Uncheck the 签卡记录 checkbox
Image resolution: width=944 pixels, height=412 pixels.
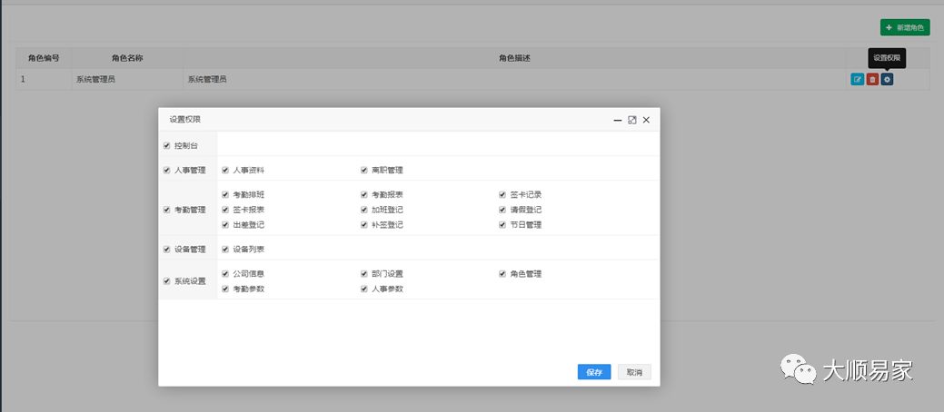(502, 194)
